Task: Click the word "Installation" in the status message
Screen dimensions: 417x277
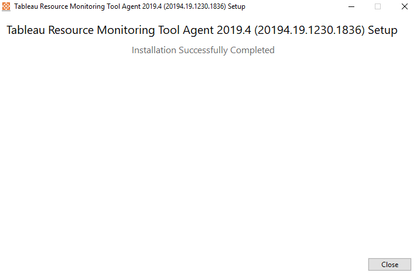Action: [x=154, y=50]
